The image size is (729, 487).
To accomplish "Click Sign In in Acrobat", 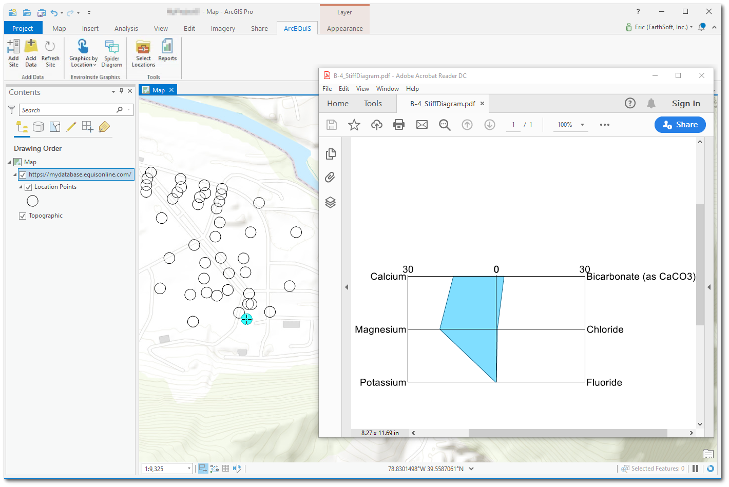I will [686, 103].
